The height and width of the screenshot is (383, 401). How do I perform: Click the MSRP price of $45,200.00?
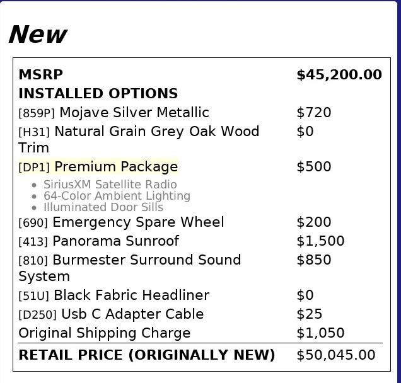click(x=339, y=75)
